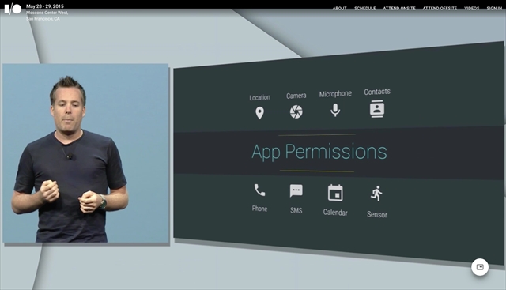
Task: Open the Schedule menu item
Action: pos(365,9)
